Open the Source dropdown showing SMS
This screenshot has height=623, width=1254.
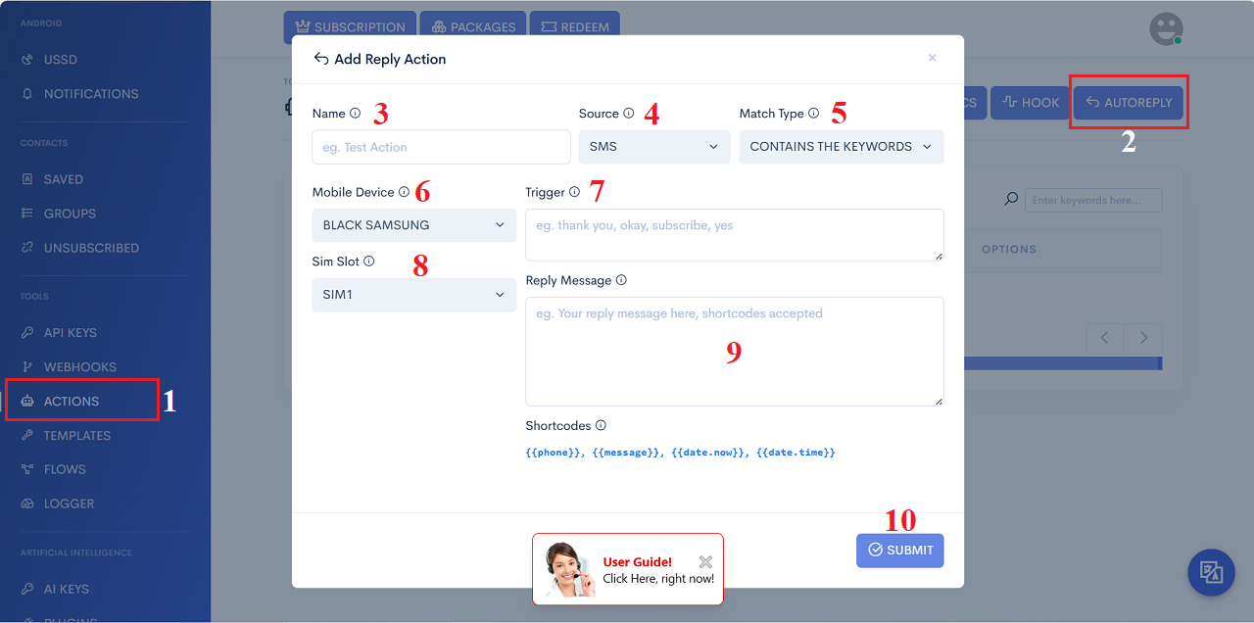click(x=654, y=147)
